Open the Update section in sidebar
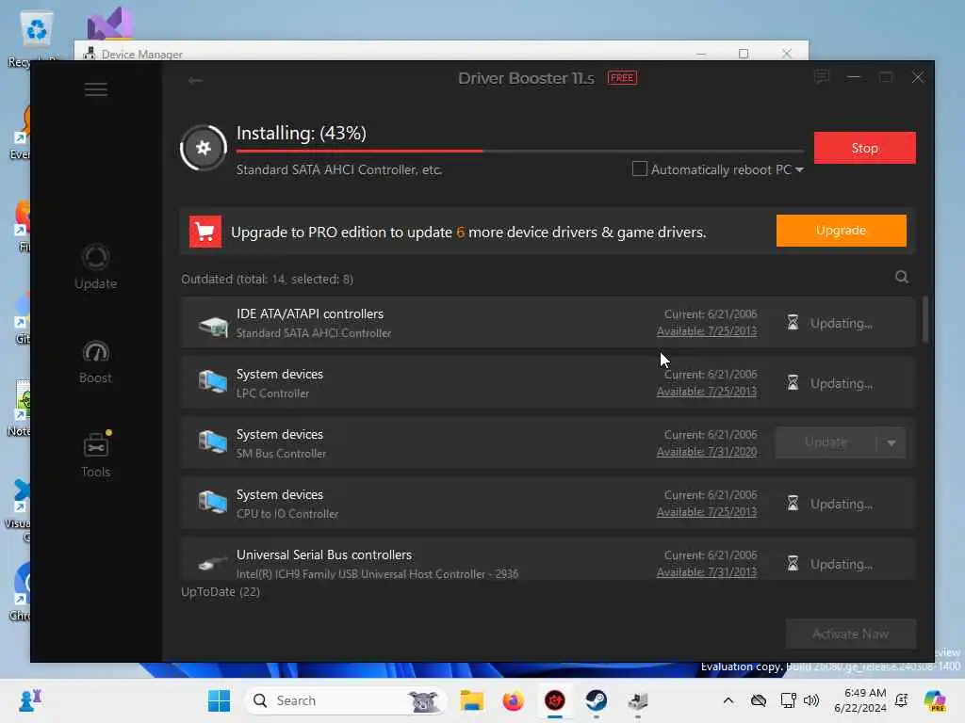 (95, 267)
